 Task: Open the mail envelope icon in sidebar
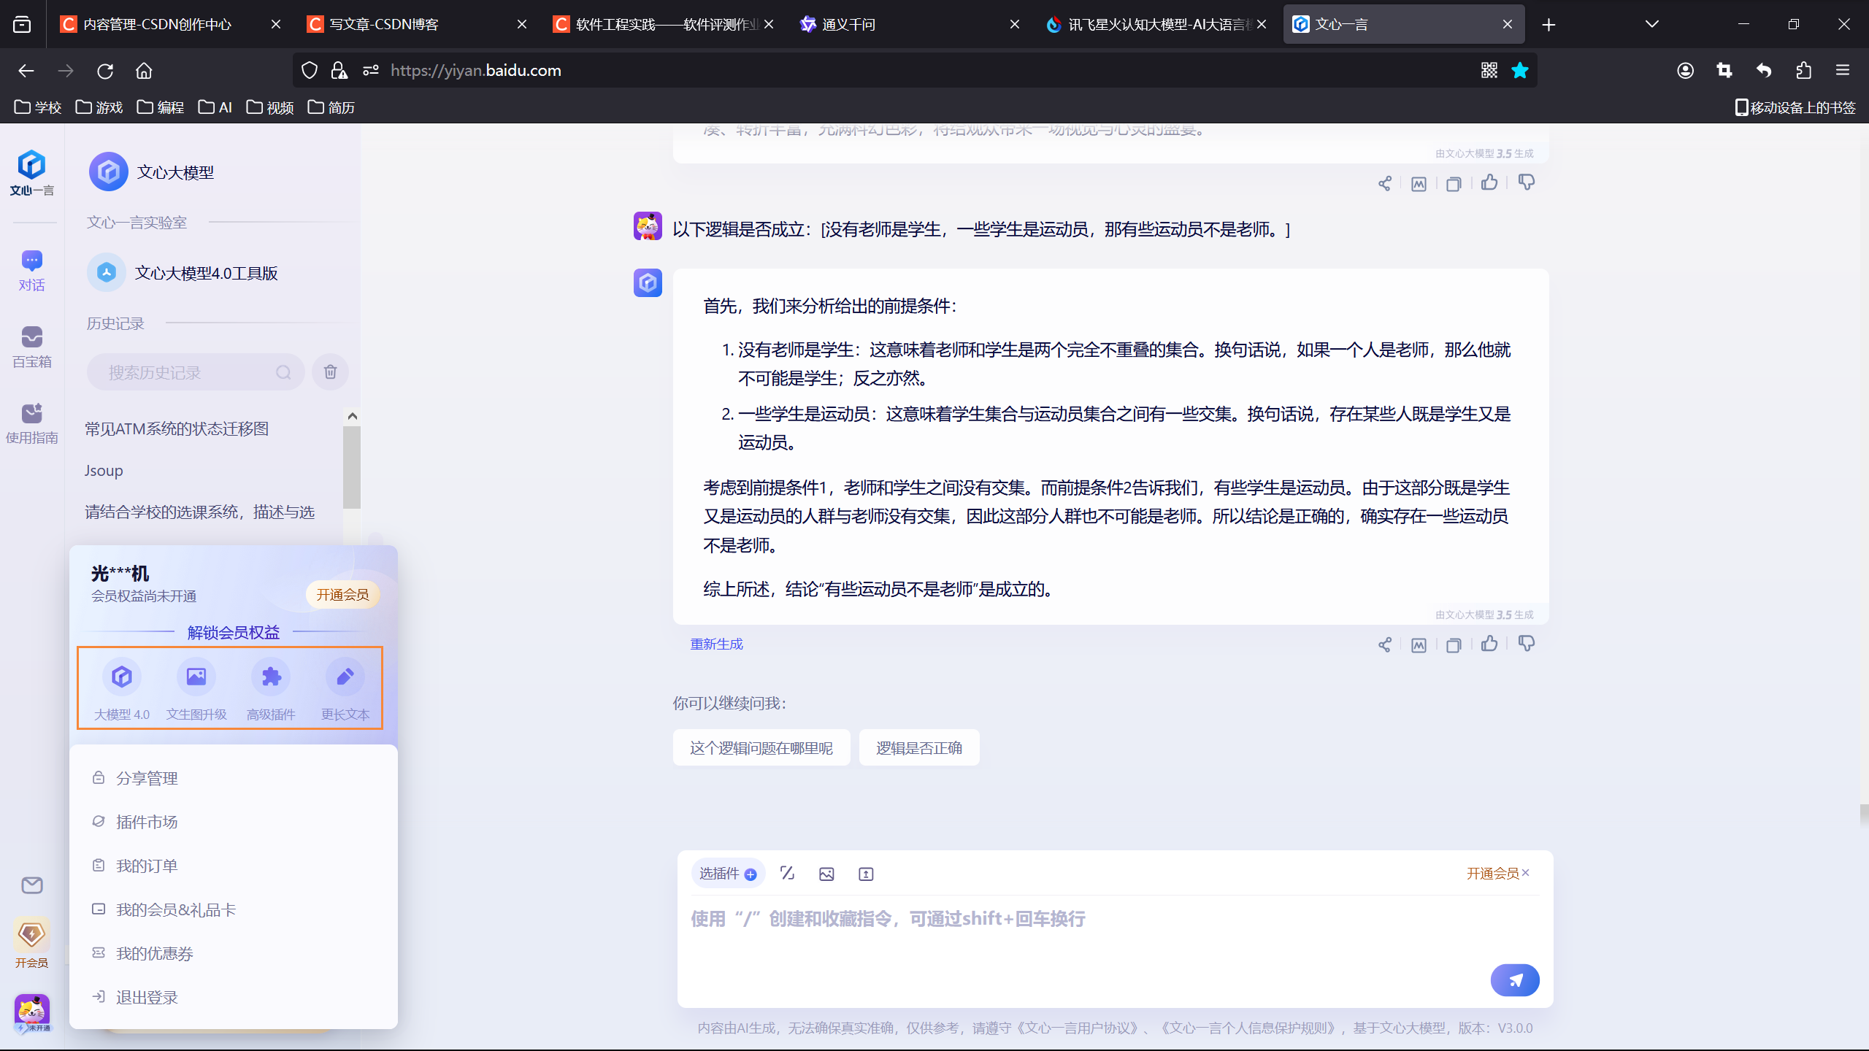tap(31, 885)
